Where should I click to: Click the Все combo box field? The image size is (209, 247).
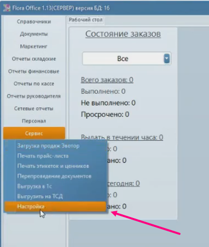pos(126,58)
